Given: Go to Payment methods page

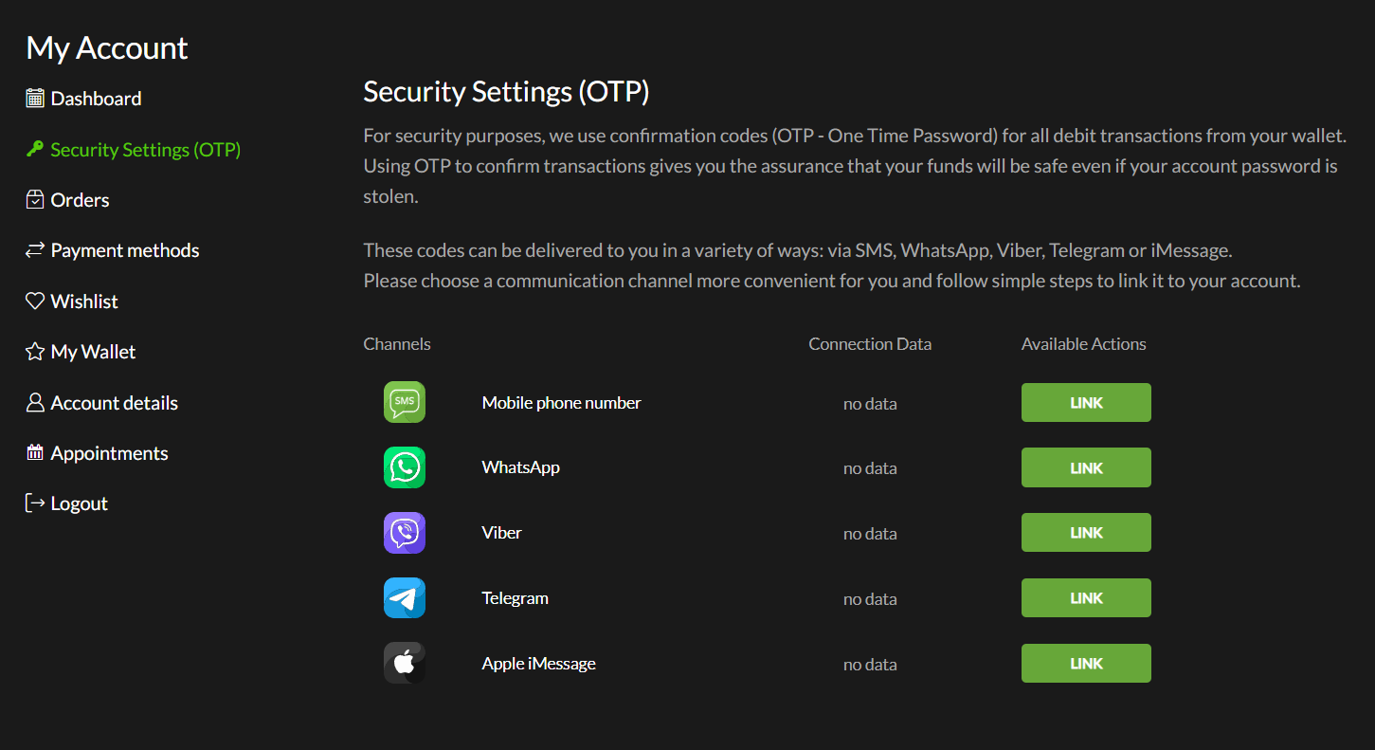Looking at the screenshot, I should tap(124, 250).
